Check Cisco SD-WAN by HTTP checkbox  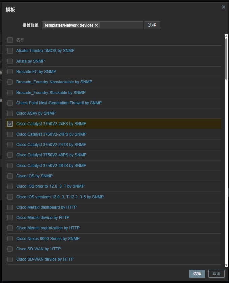click(10, 249)
